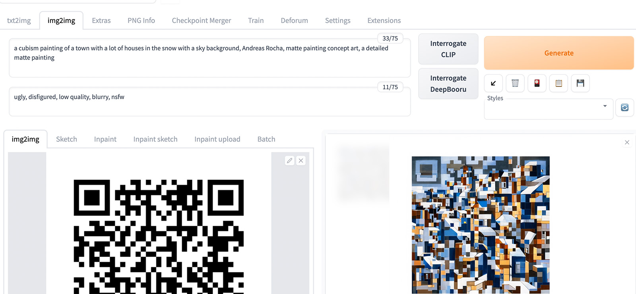Open the Settings tab
Viewport: 636px width, 294px height.
pyautogui.click(x=338, y=21)
